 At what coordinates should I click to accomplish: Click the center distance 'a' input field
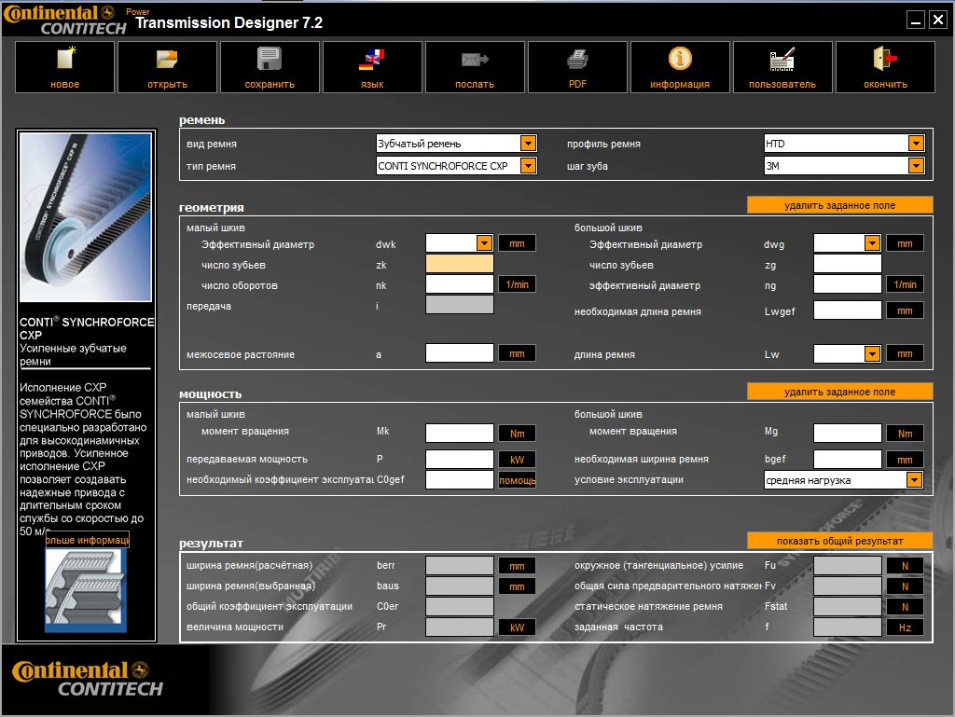(x=459, y=353)
